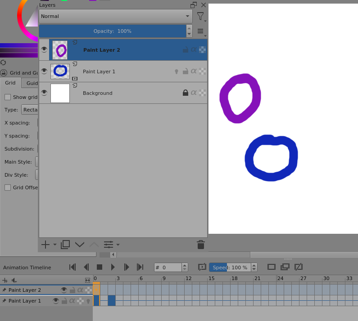Open the grid Type dropdown
This screenshot has width=358, height=321.
tap(30, 110)
